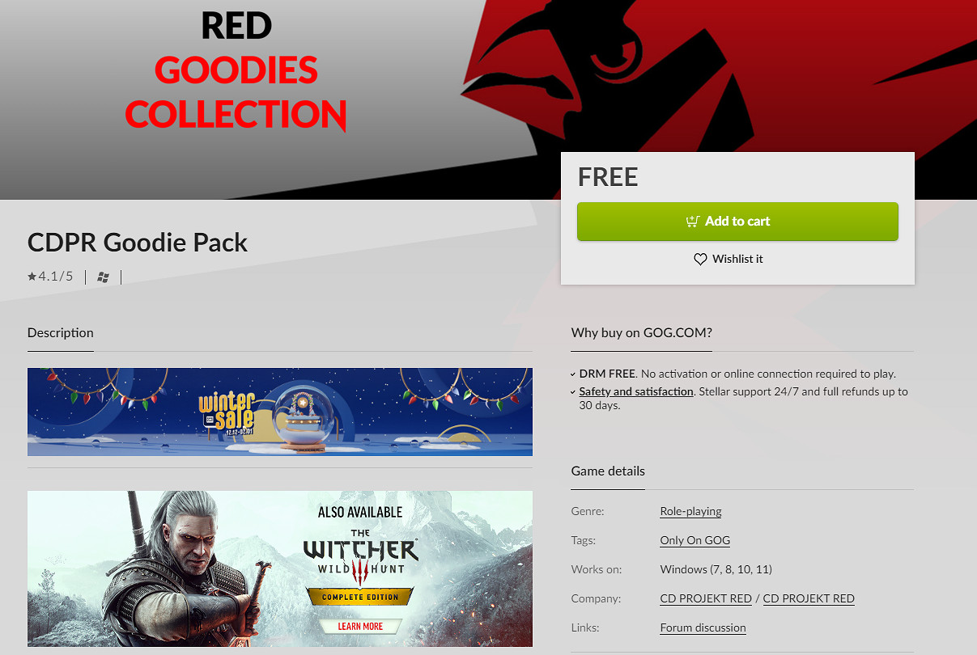Click the checkmark beside DRM FREE
Viewport: 977px width, 655px height.
pyautogui.click(x=574, y=374)
